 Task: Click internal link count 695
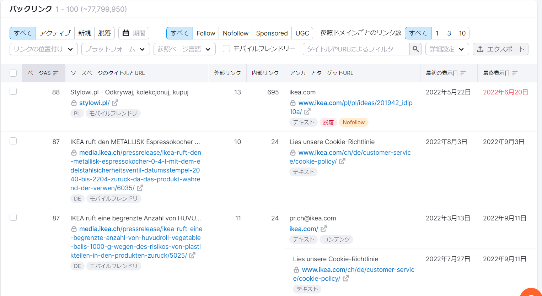tap(273, 92)
